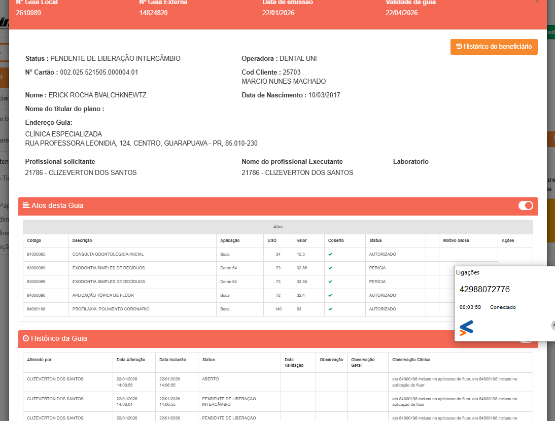Close the guia details modal

[x=537, y=2]
